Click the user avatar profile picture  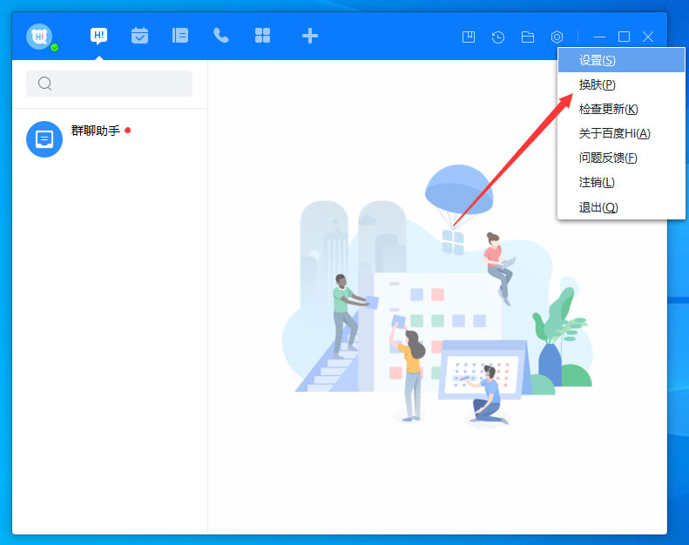[x=39, y=37]
